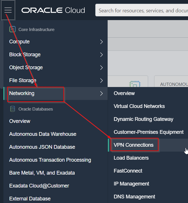
Task: Open Virtual Cloud Networks
Action: [x=139, y=106]
